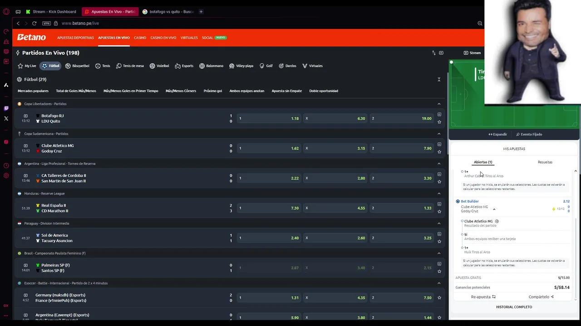581x326 pixels.
Task: Switch to the Stream - Kick Dashboard tab
Action: point(51,12)
